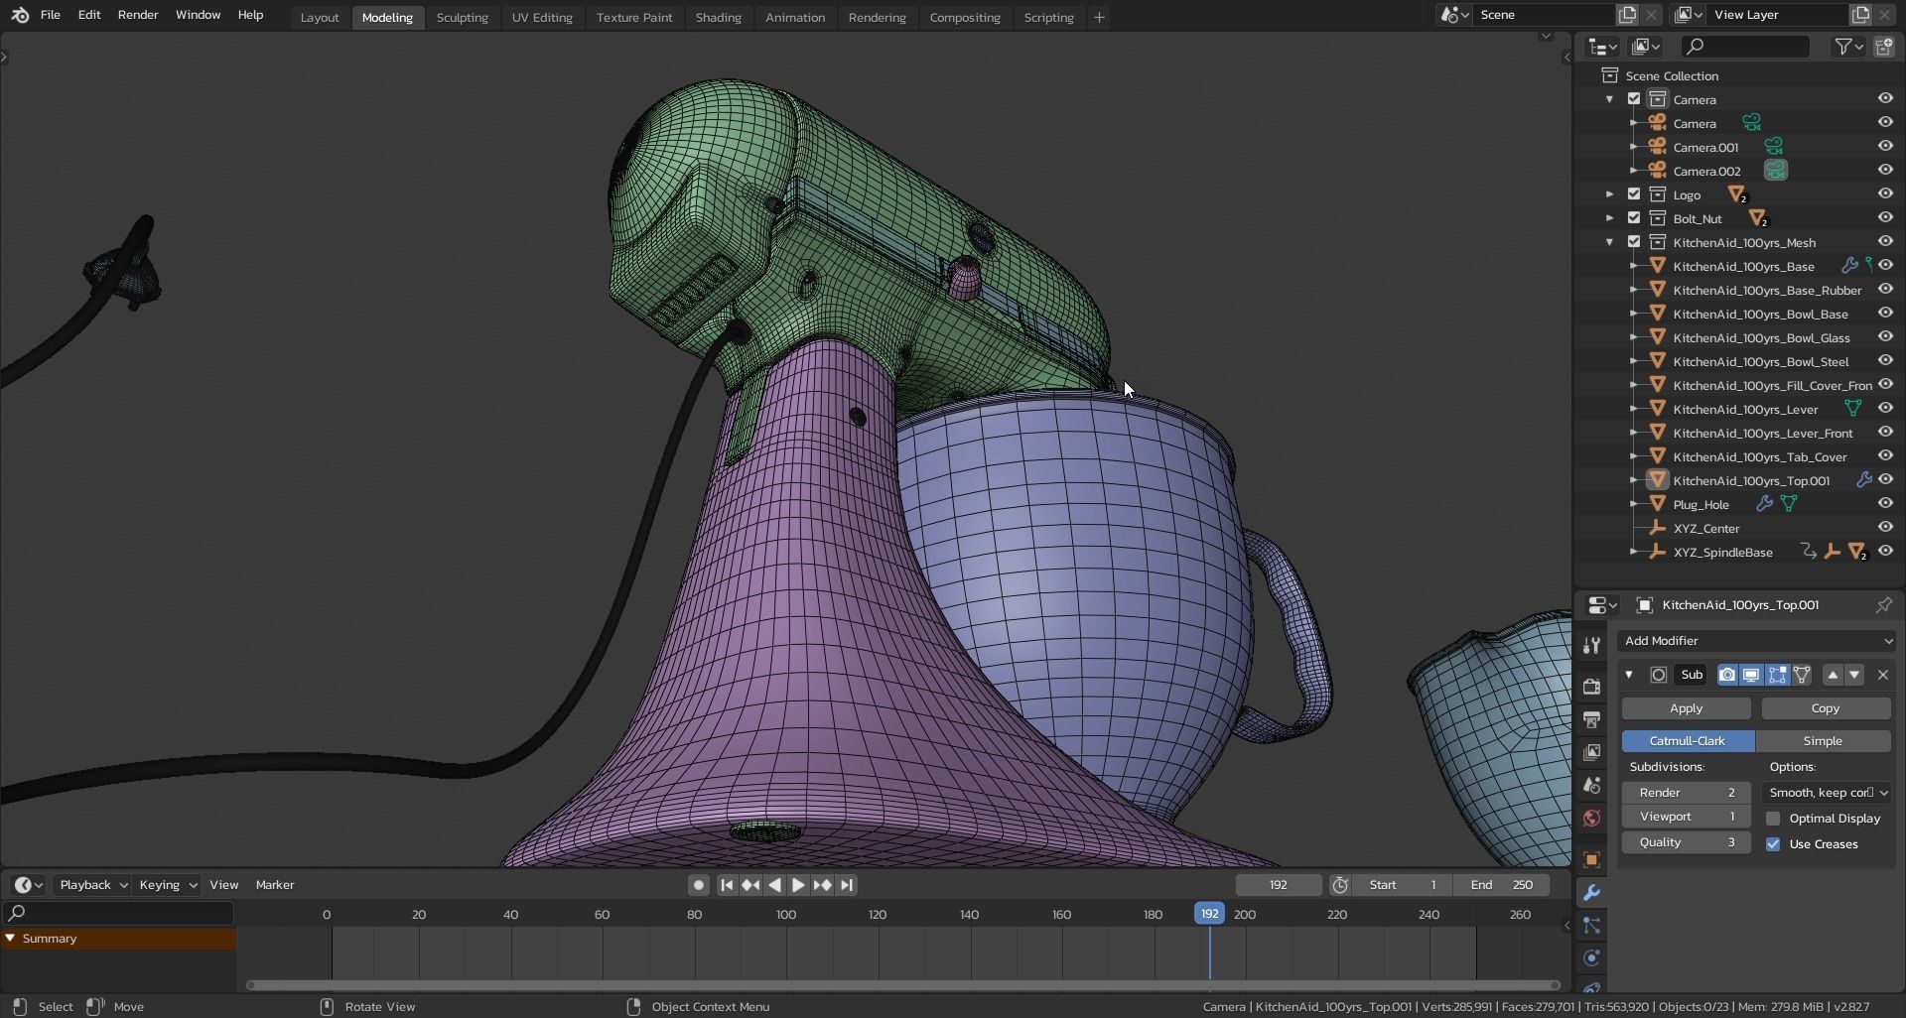Image resolution: width=1906 pixels, height=1018 pixels.
Task: Open the Output properties tab
Action: 1591,719
